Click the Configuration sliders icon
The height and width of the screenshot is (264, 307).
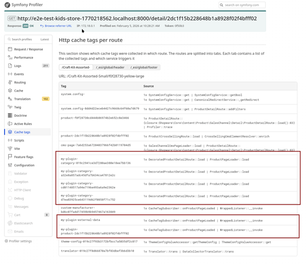click(x=10, y=165)
